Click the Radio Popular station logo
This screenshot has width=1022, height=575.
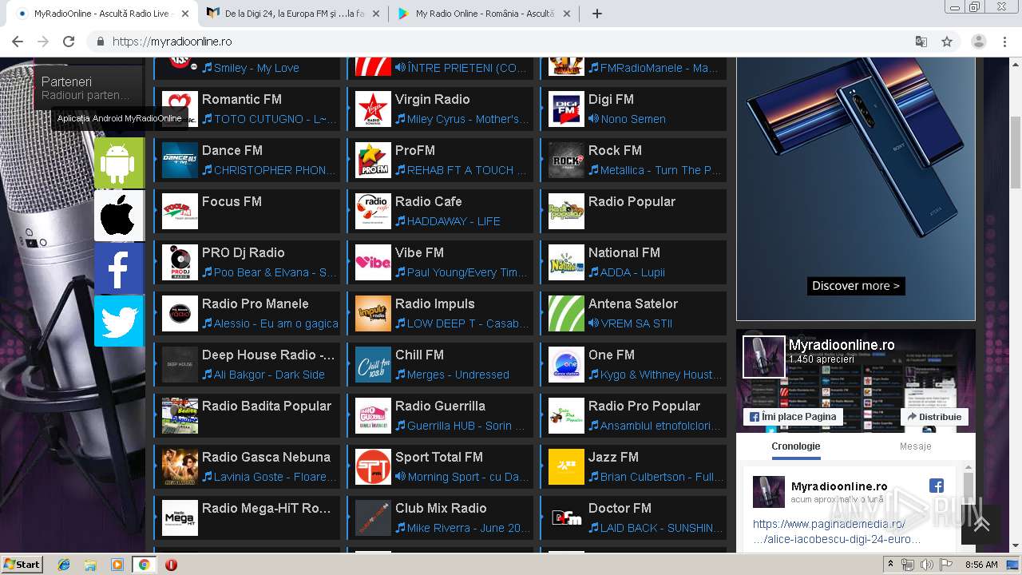click(x=566, y=211)
